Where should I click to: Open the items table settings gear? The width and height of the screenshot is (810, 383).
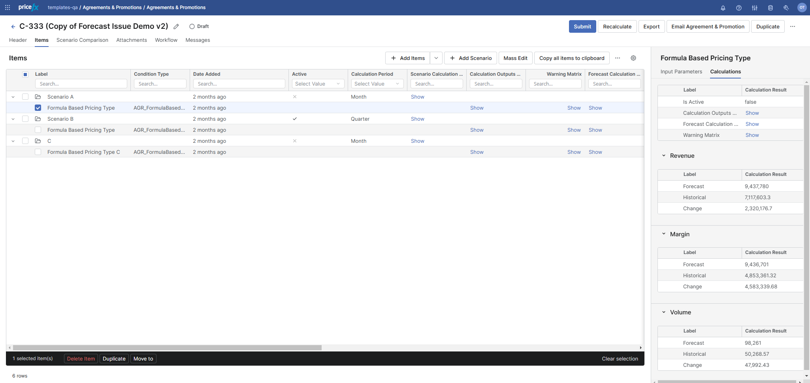point(633,58)
